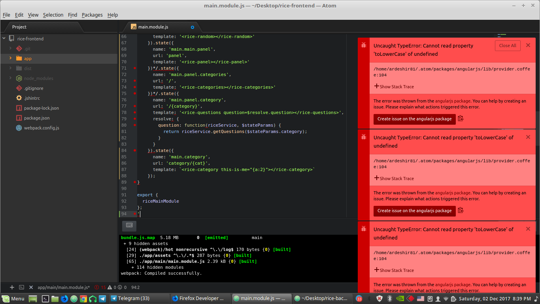Open the File menu

click(6, 15)
